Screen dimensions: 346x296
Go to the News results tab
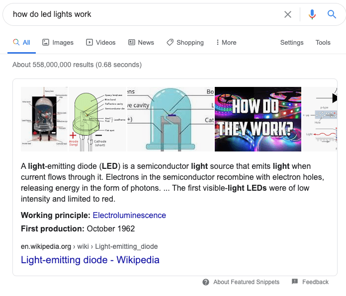141,43
